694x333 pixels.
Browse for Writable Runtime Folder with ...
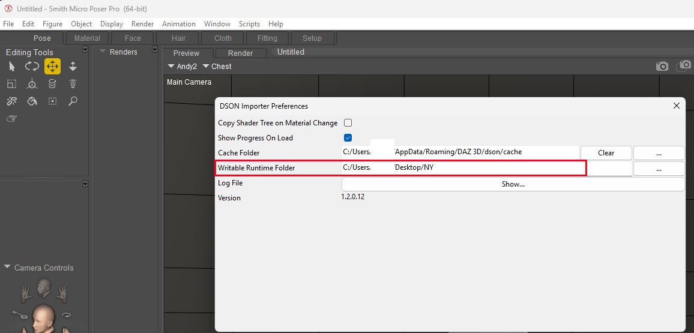coord(659,169)
